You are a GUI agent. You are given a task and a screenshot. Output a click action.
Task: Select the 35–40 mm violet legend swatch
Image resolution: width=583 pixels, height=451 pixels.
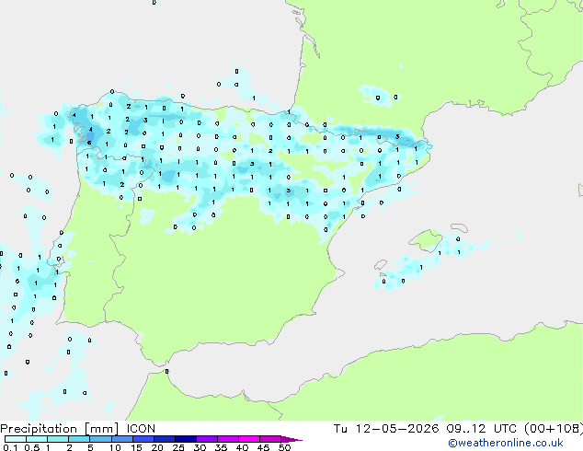228,439
